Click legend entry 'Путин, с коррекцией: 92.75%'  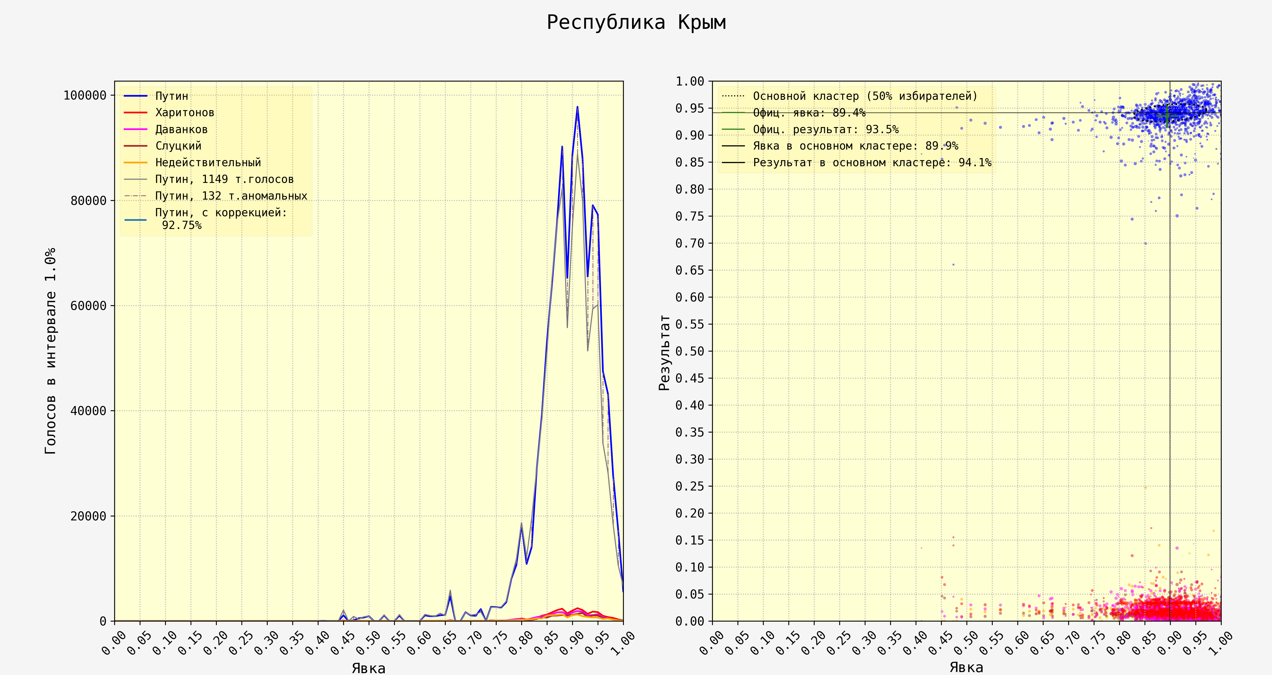[206, 219]
